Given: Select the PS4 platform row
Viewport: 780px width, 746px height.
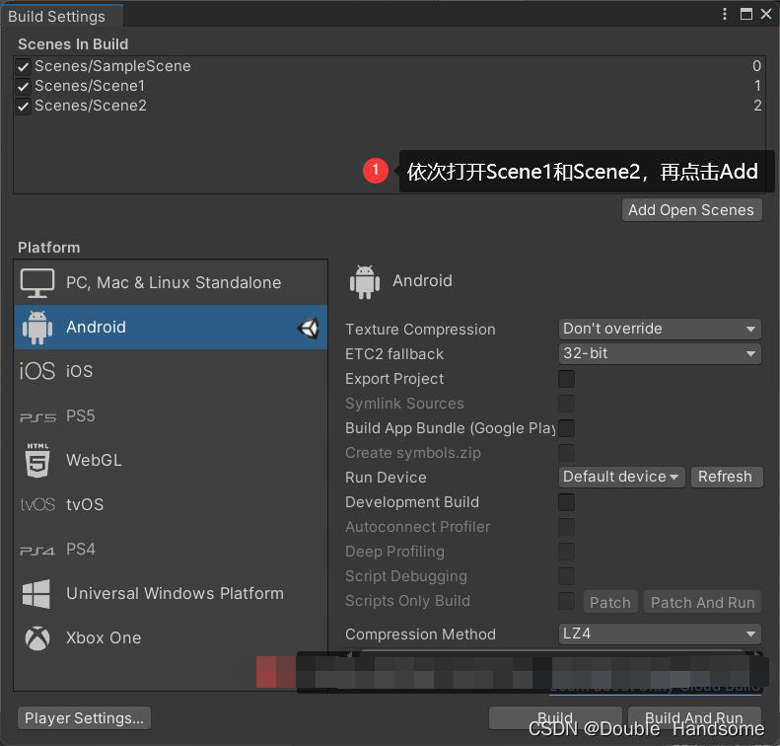Looking at the screenshot, I should [171, 550].
